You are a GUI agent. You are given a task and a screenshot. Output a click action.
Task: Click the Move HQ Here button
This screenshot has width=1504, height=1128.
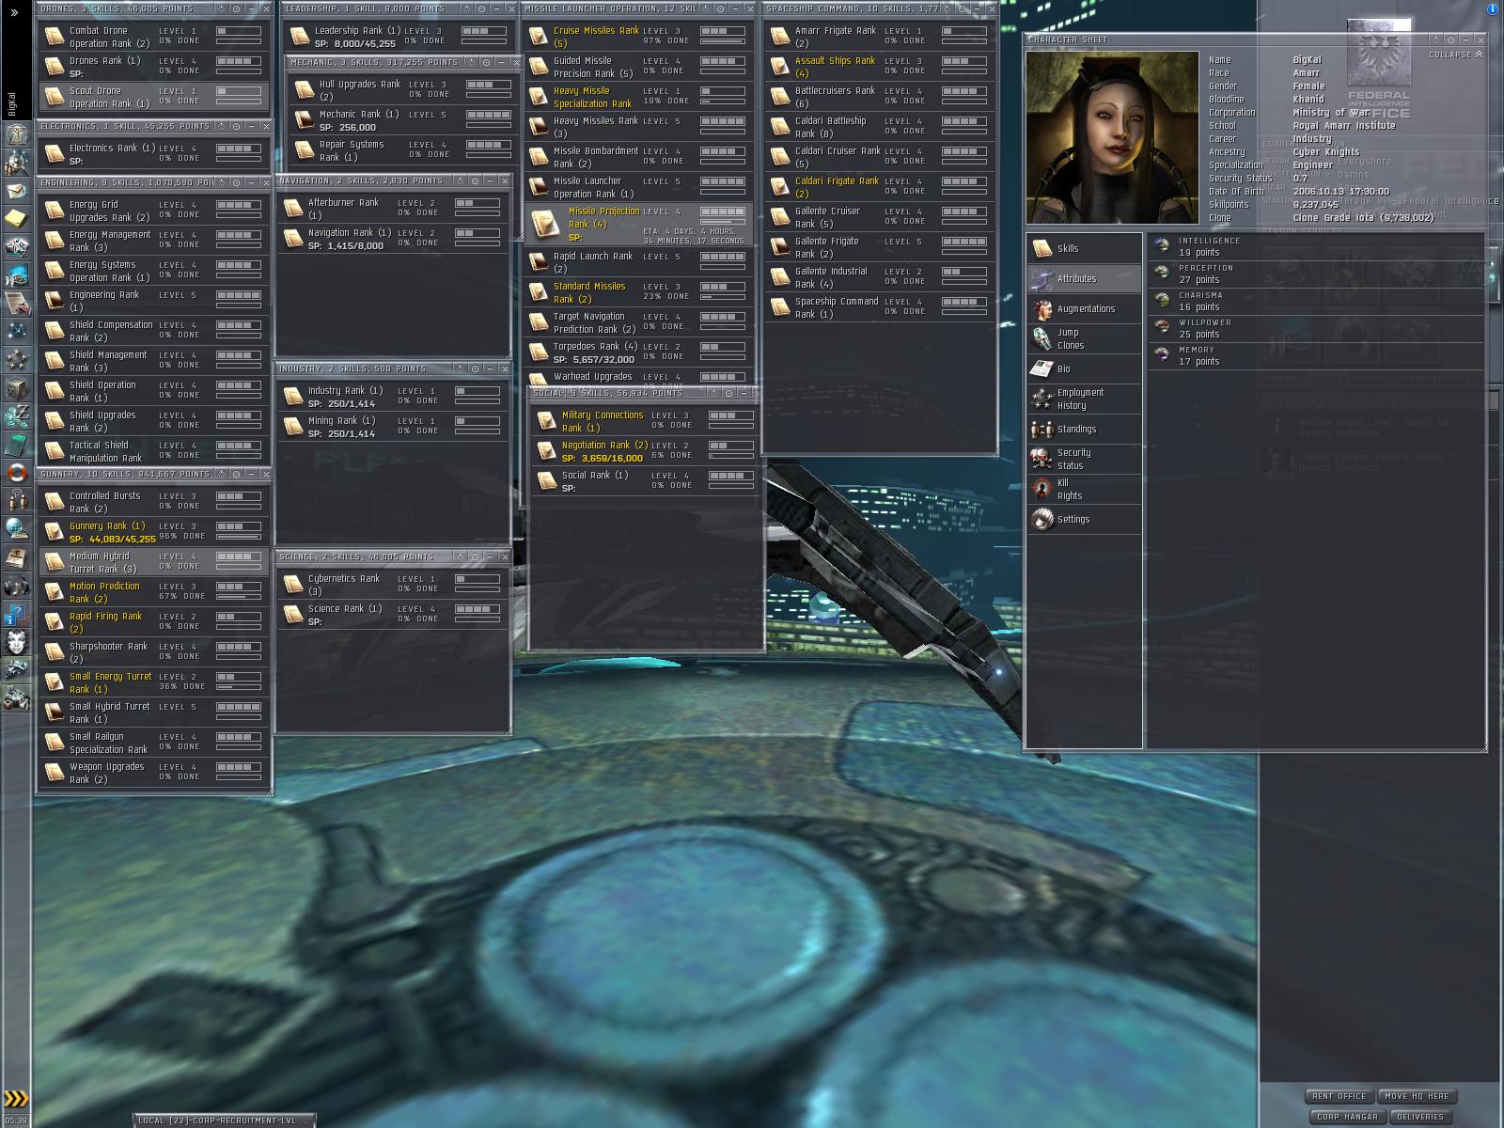[x=1417, y=1096]
